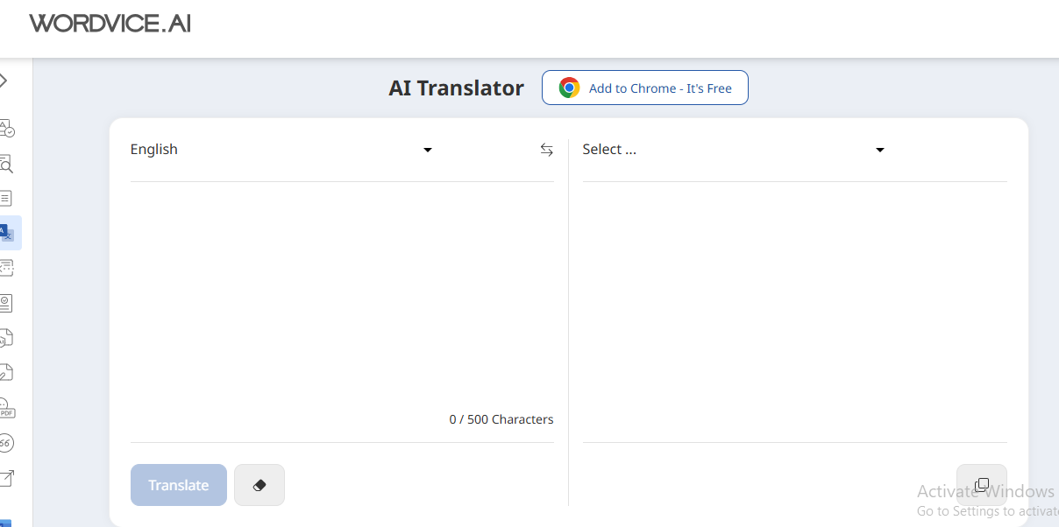Image resolution: width=1059 pixels, height=527 pixels.
Task: Open the magnifier search-document icon in the sidebar
Action: (7, 164)
